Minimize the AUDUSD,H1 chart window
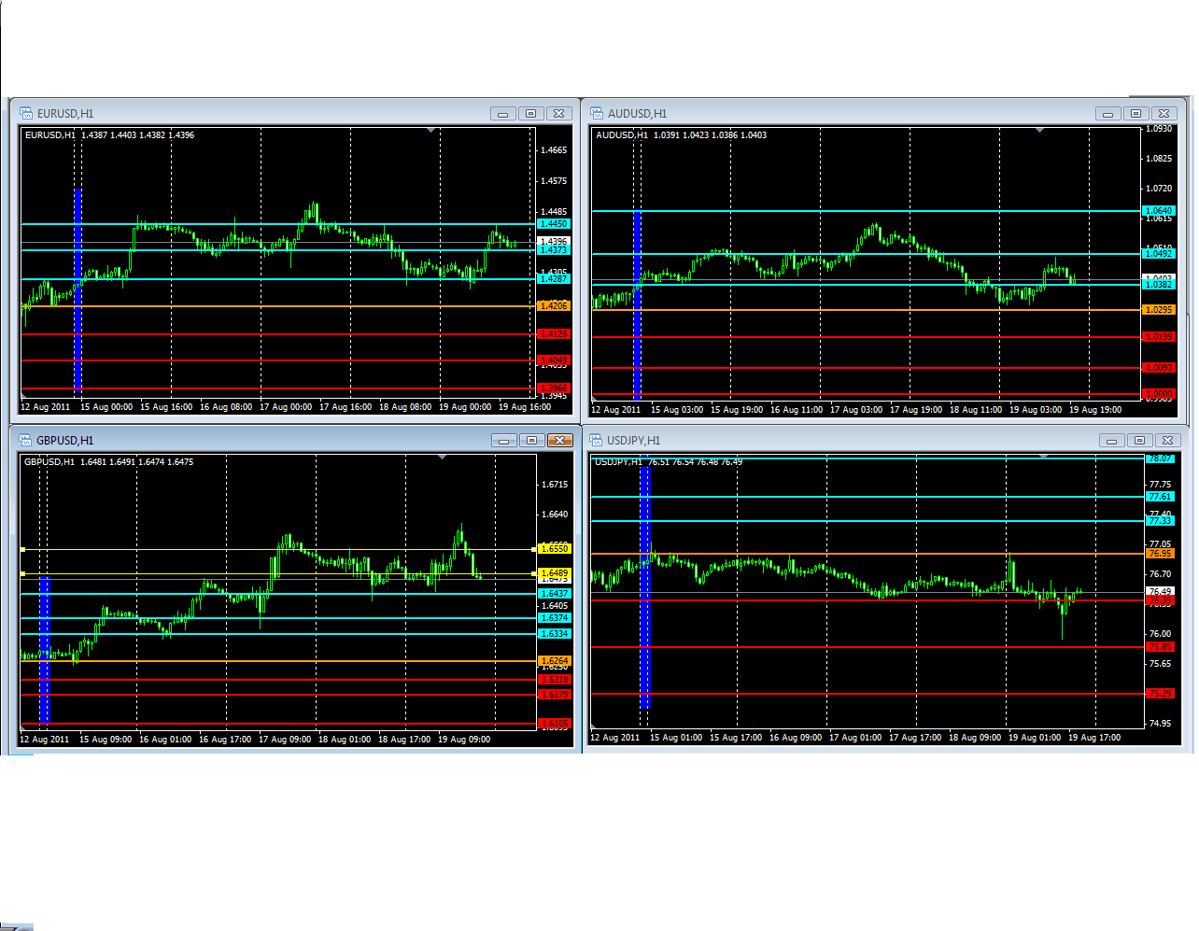The height and width of the screenshot is (931, 1199). 1108,114
